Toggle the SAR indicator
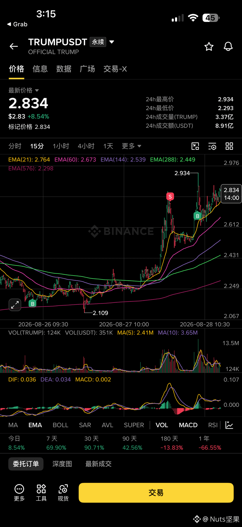 (85, 425)
